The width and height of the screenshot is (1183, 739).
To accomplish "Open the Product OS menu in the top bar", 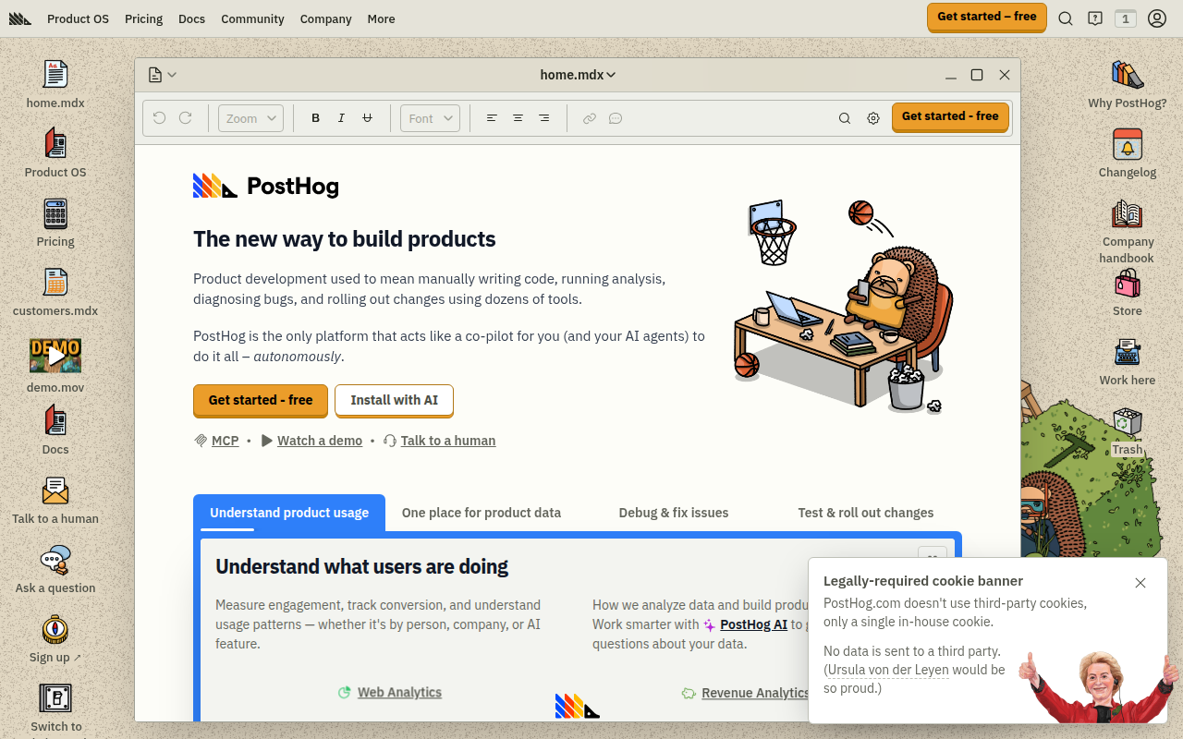I will pos(78,18).
